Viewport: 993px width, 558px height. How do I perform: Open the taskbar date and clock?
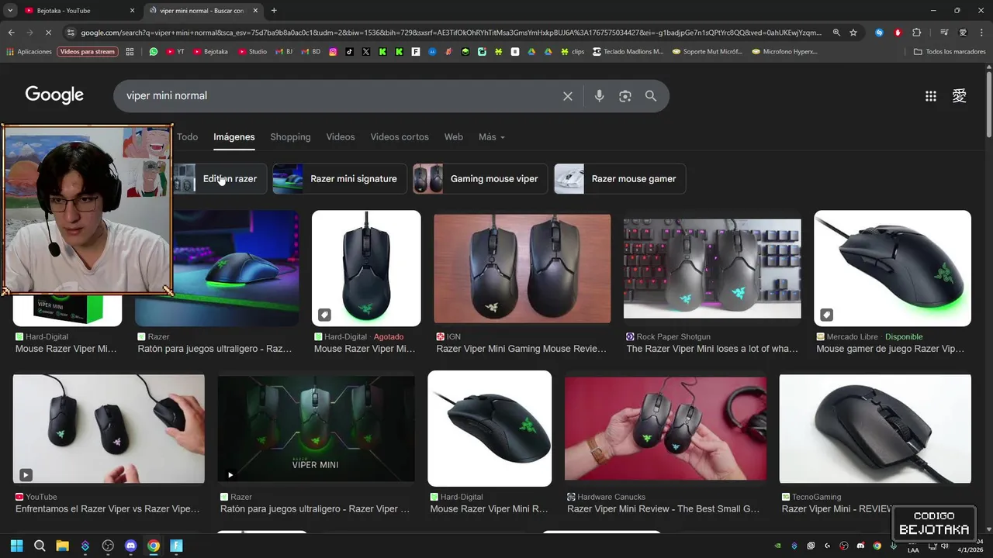pos(970,546)
